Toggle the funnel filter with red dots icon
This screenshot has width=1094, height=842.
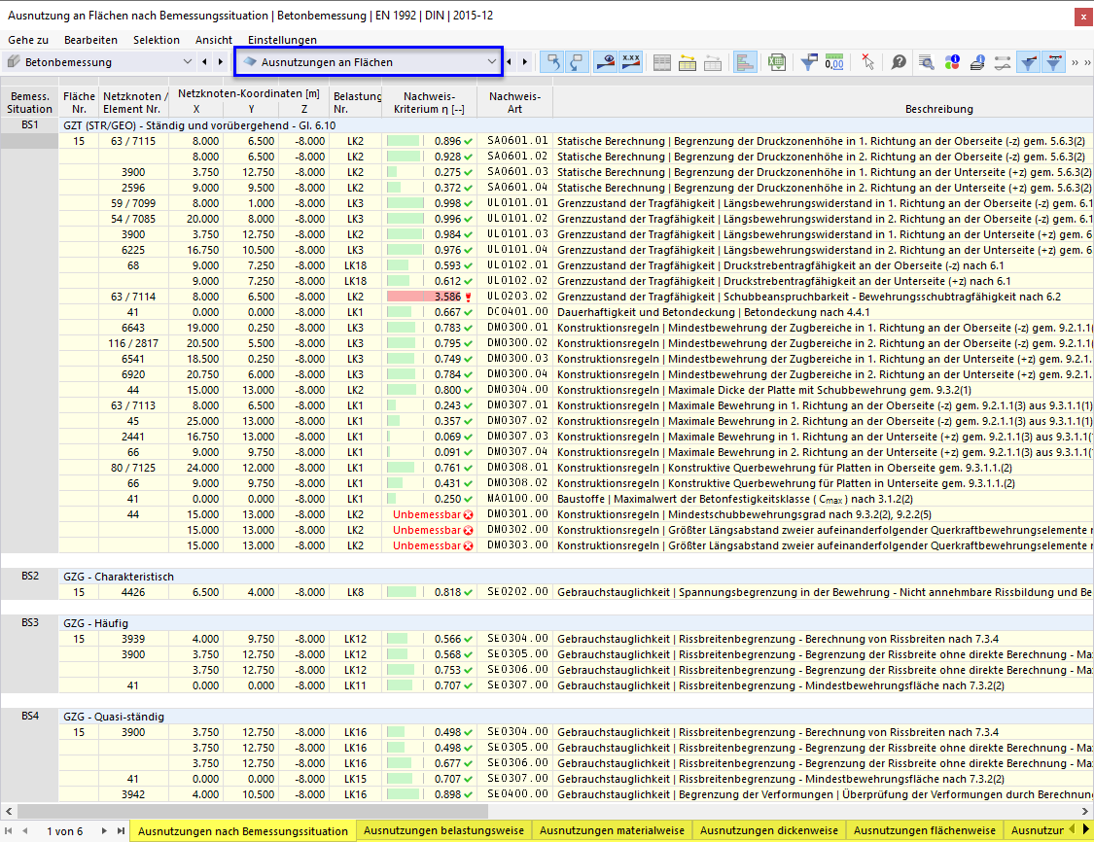tap(1053, 62)
